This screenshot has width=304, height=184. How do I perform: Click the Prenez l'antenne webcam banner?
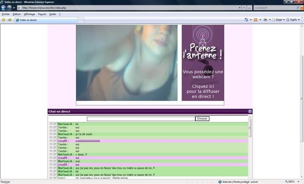tap(203, 62)
